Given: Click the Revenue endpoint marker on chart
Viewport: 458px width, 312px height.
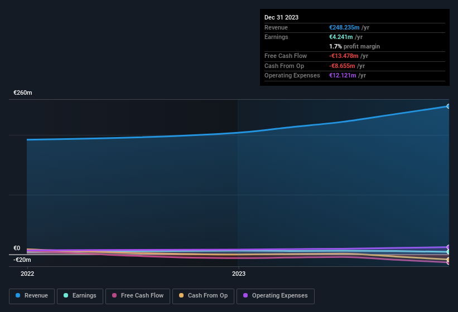Looking at the screenshot, I should 448,106.
